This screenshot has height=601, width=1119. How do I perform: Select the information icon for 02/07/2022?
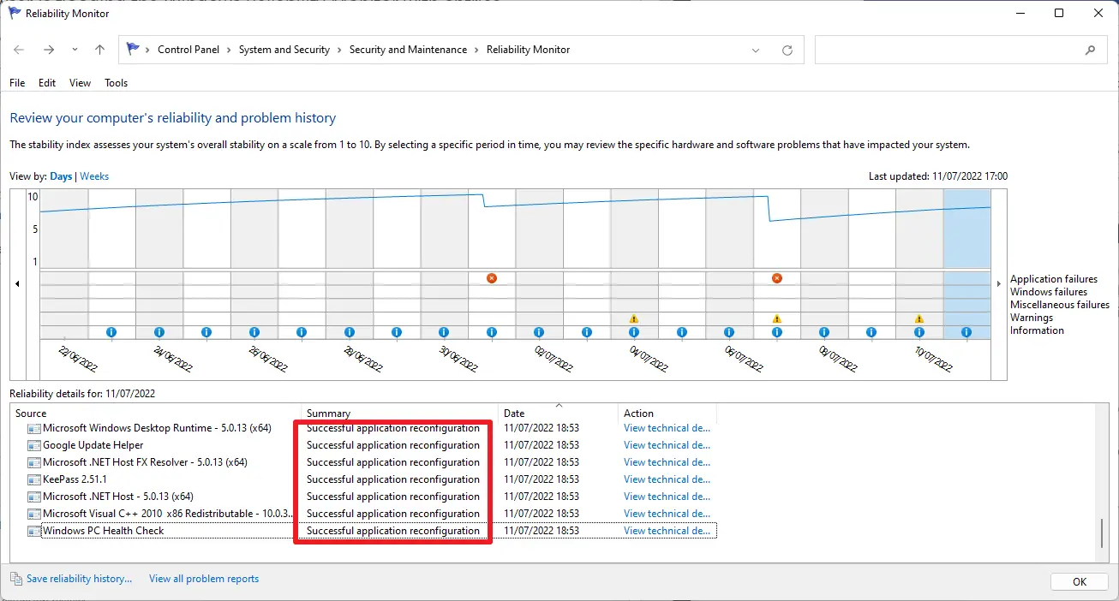coord(539,332)
